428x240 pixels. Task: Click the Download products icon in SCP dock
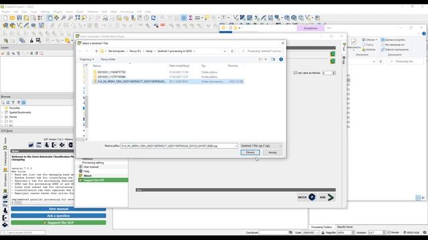[47, 145]
